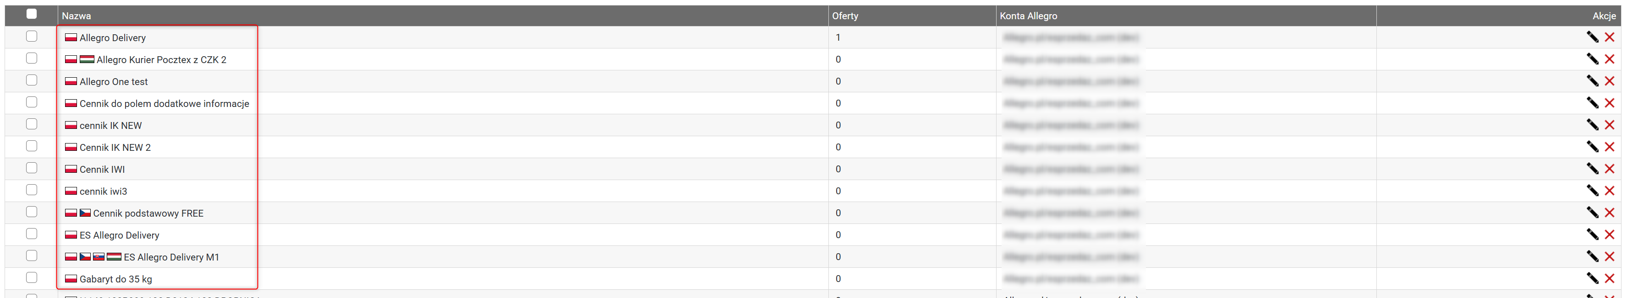This screenshot has height=298, width=1627.
Task: Edit the cennik IK NEW row
Action: [1592, 125]
